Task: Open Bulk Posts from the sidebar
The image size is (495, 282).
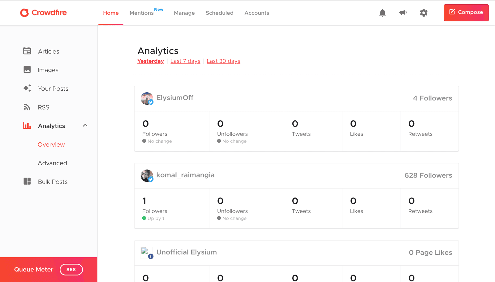Action: click(53, 182)
